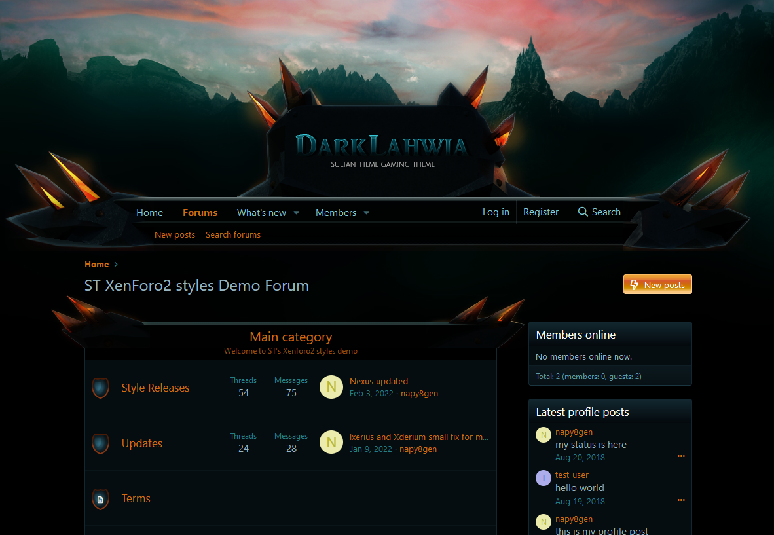Viewport: 774px width, 535px height.
Task: Open napy8gen avatar beside Nexus updated
Action: (x=331, y=387)
